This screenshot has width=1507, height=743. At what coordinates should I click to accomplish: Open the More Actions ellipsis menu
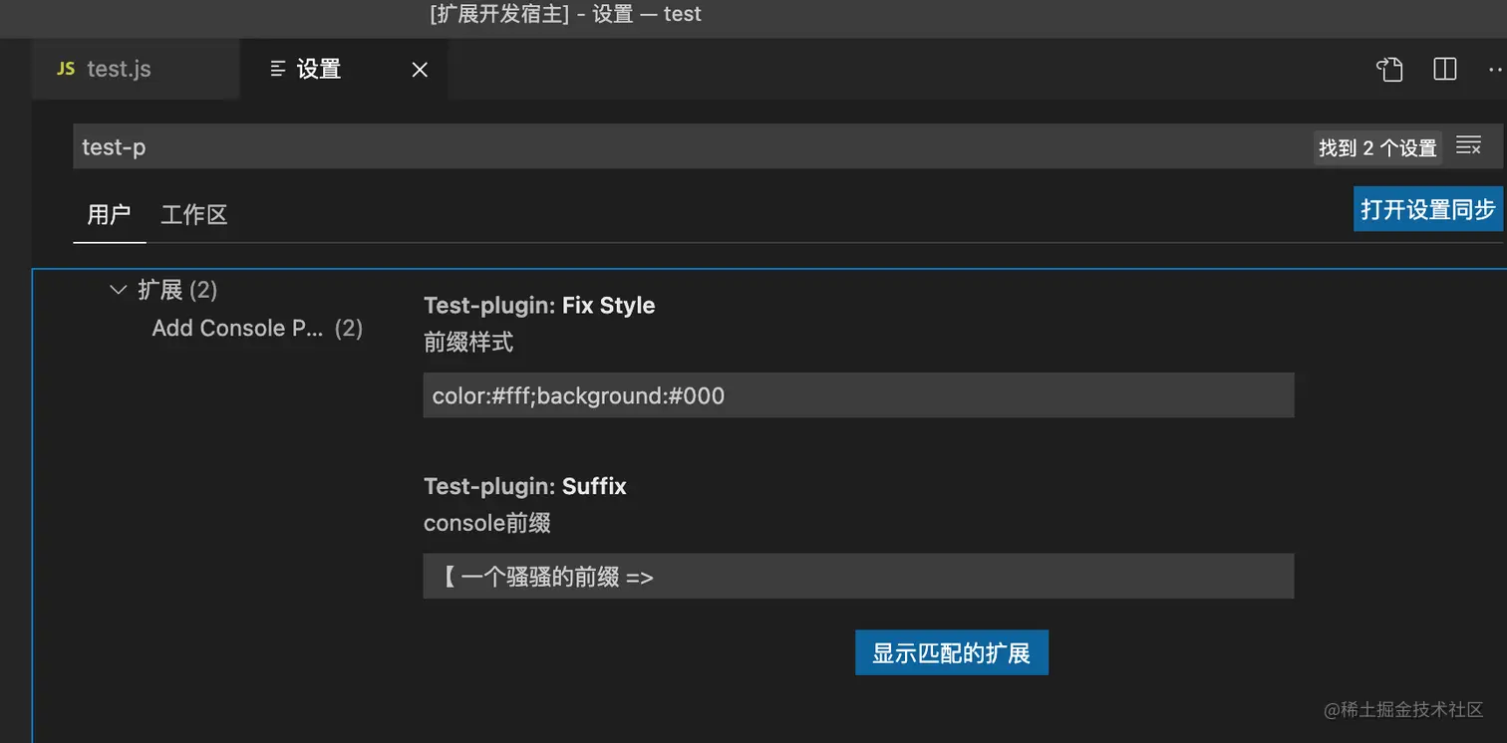1495,69
